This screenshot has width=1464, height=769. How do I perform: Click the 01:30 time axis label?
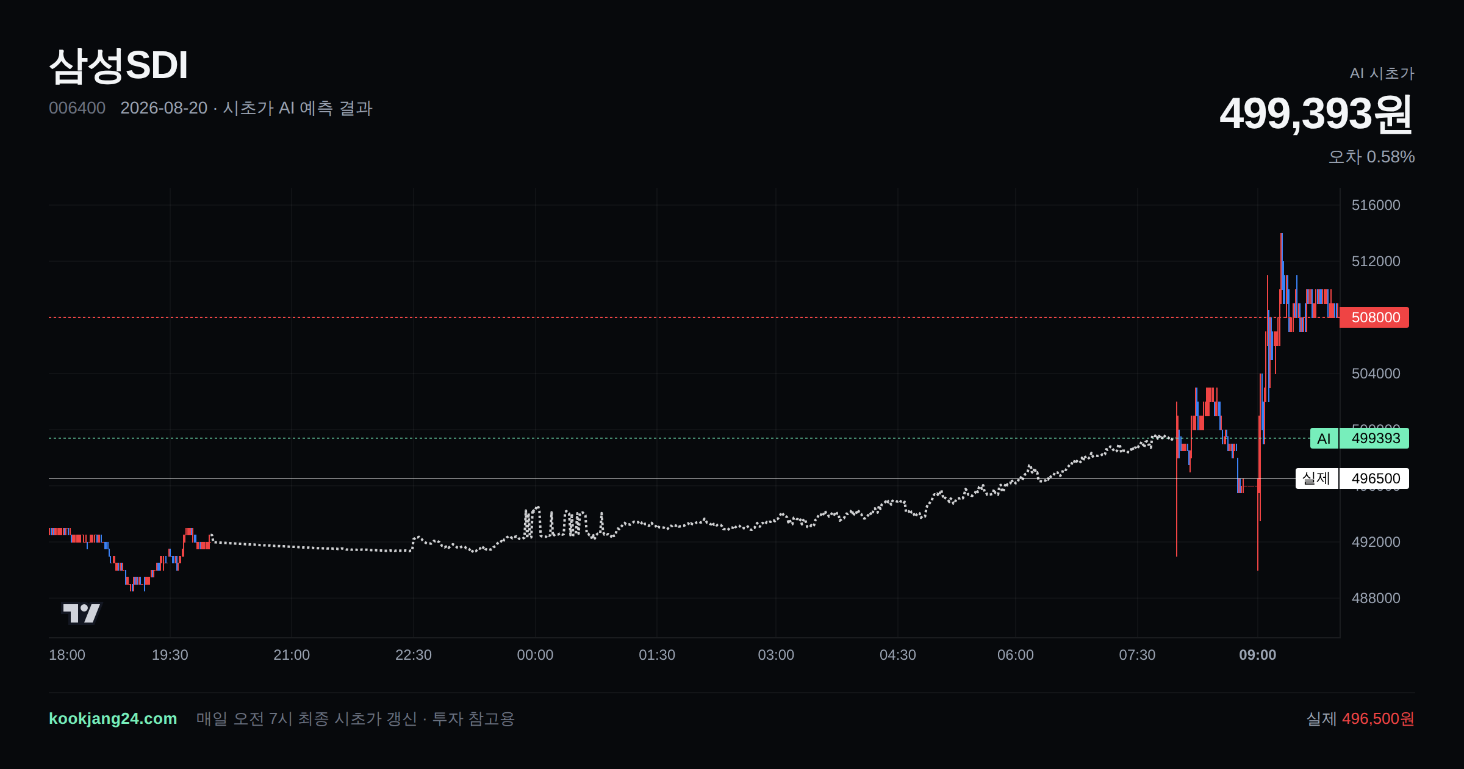pyautogui.click(x=657, y=655)
